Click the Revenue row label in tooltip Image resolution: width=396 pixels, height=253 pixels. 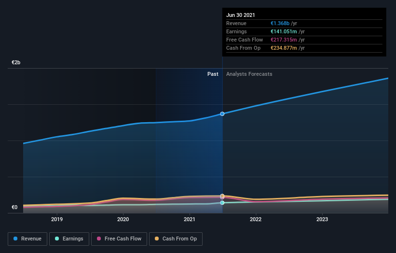(236, 23)
